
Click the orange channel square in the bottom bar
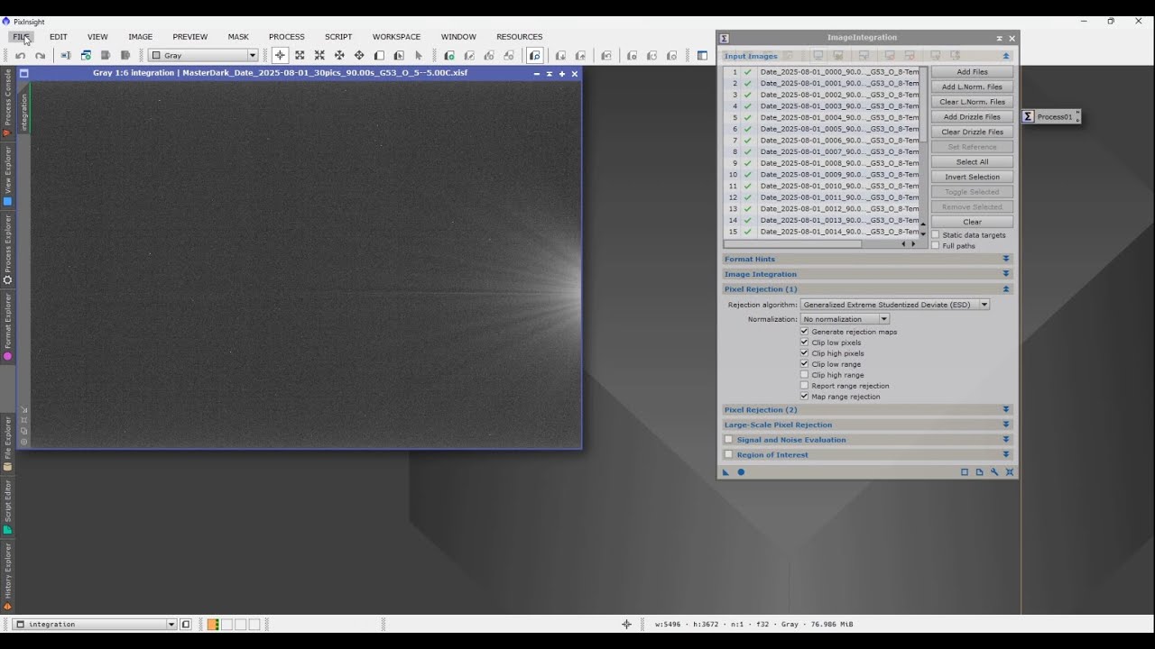(213, 624)
